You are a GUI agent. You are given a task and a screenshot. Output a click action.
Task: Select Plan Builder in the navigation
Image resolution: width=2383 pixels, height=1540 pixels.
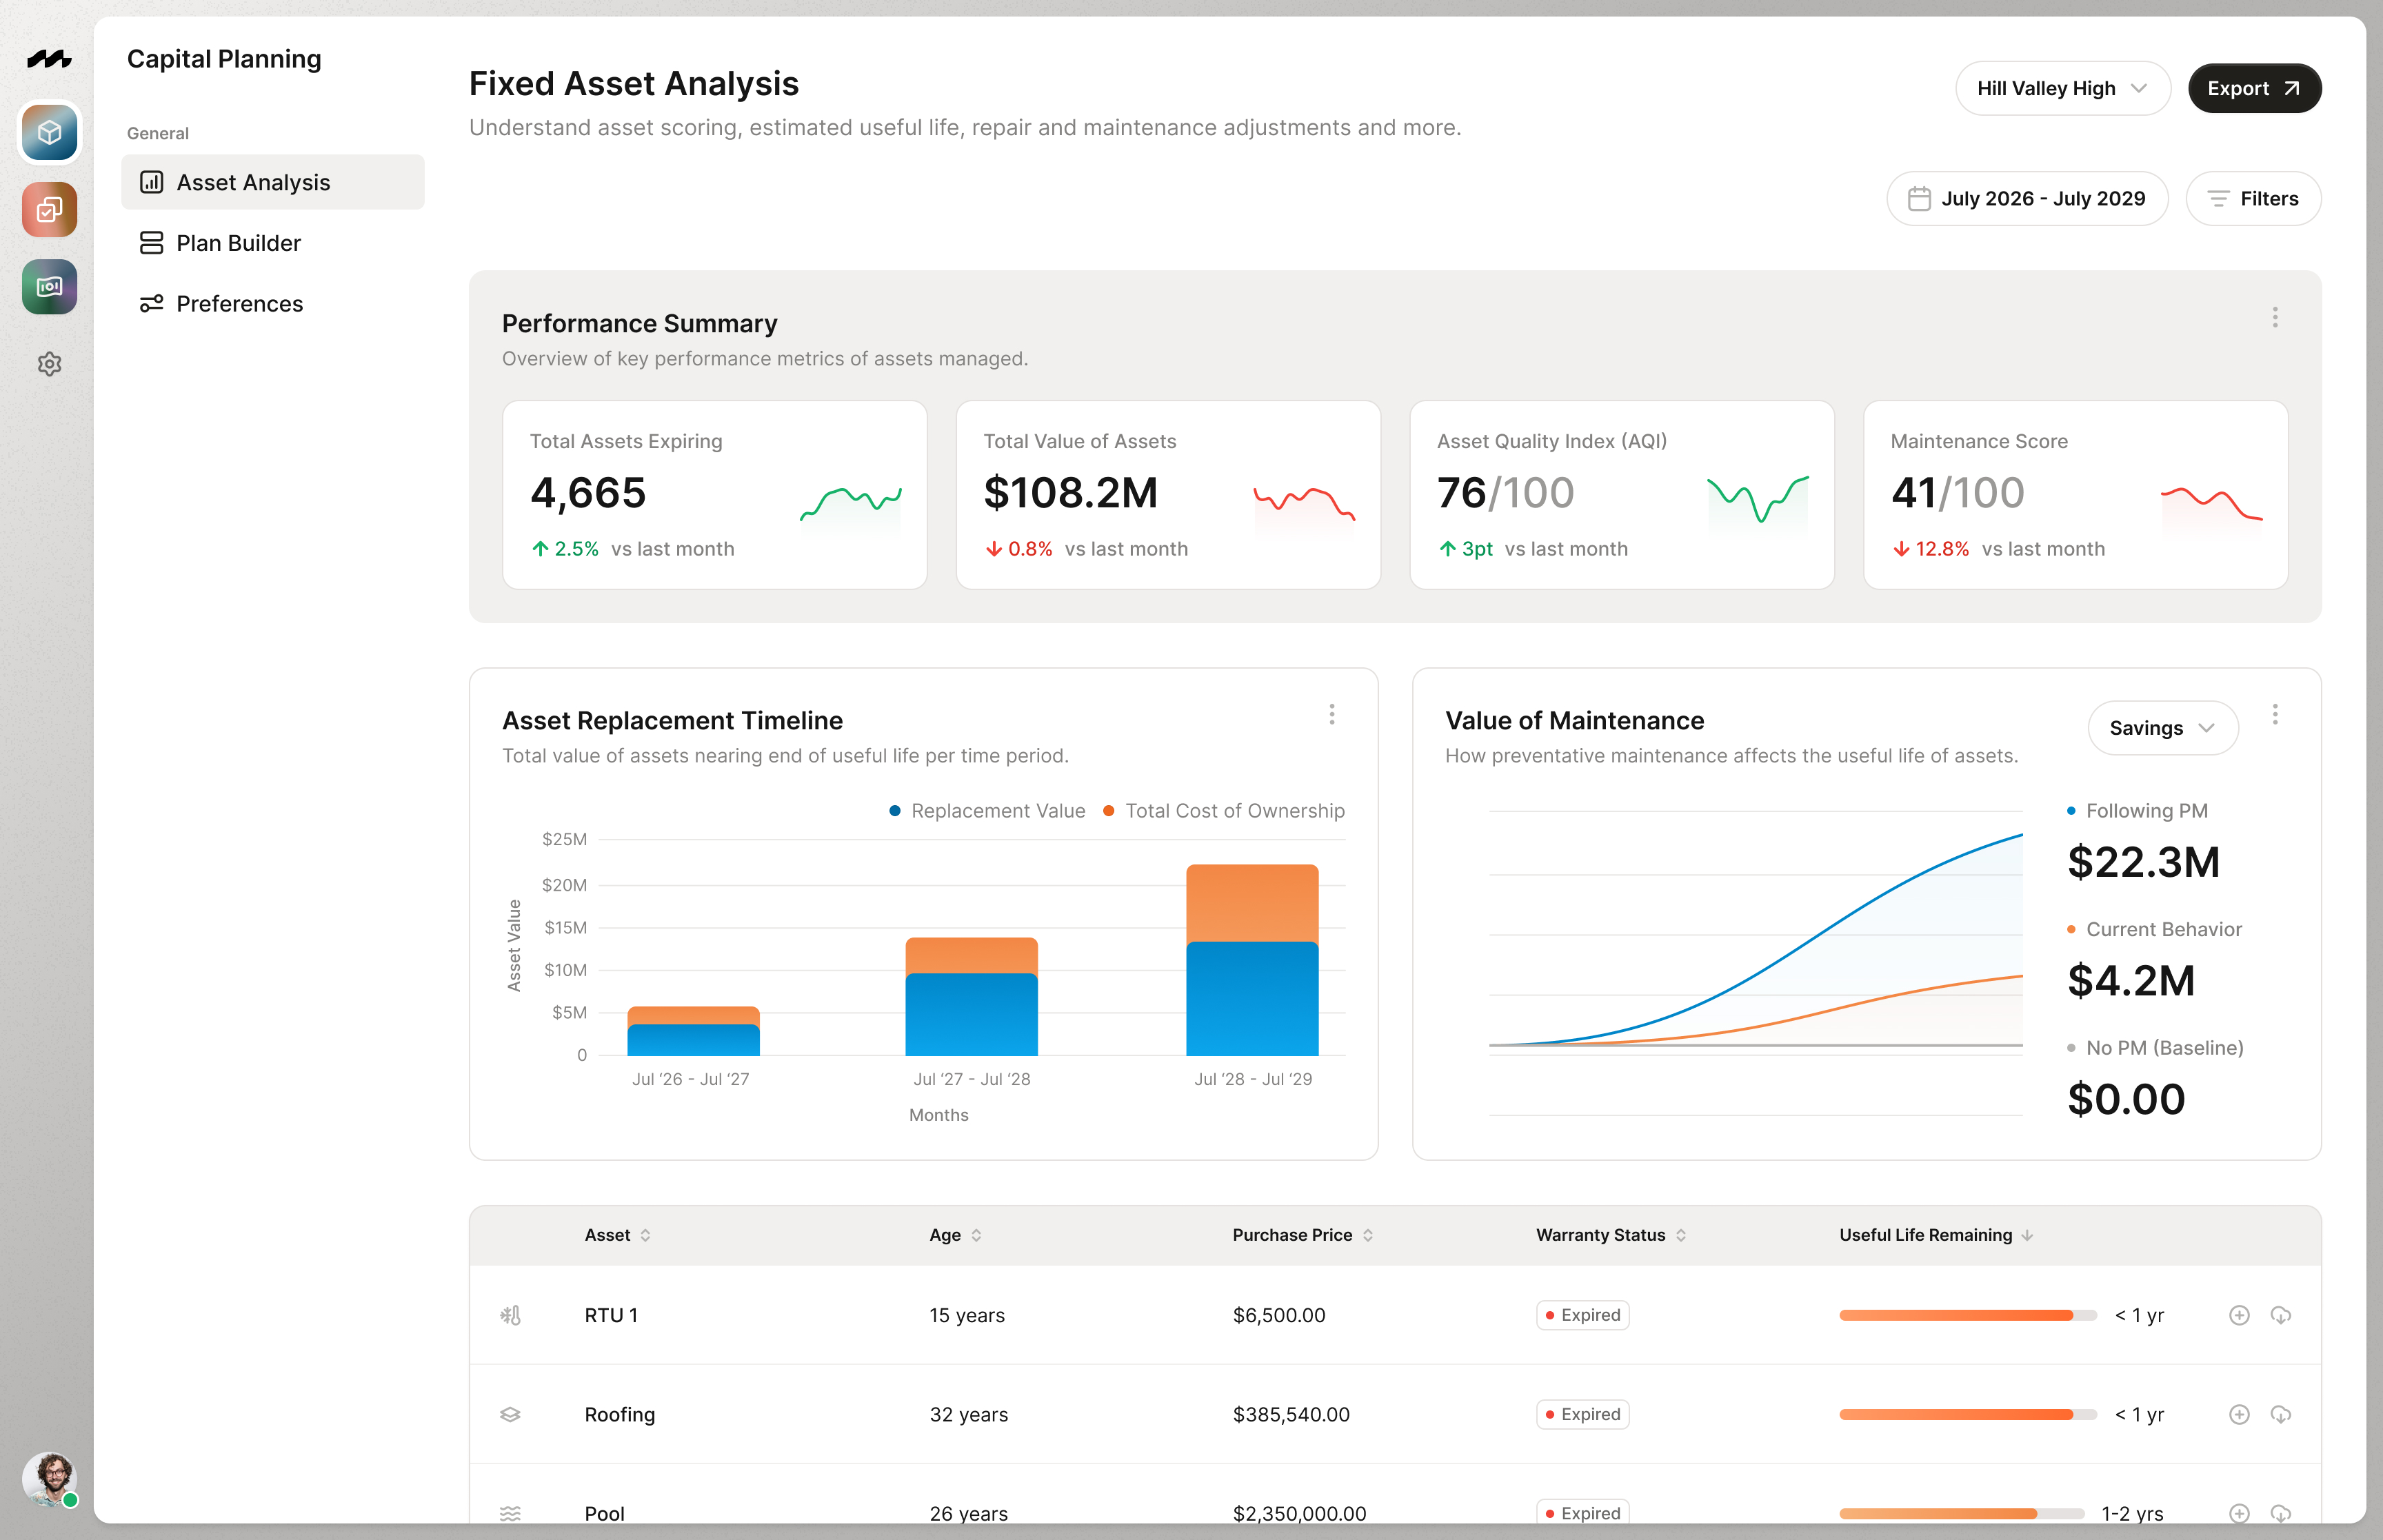[x=237, y=243]
